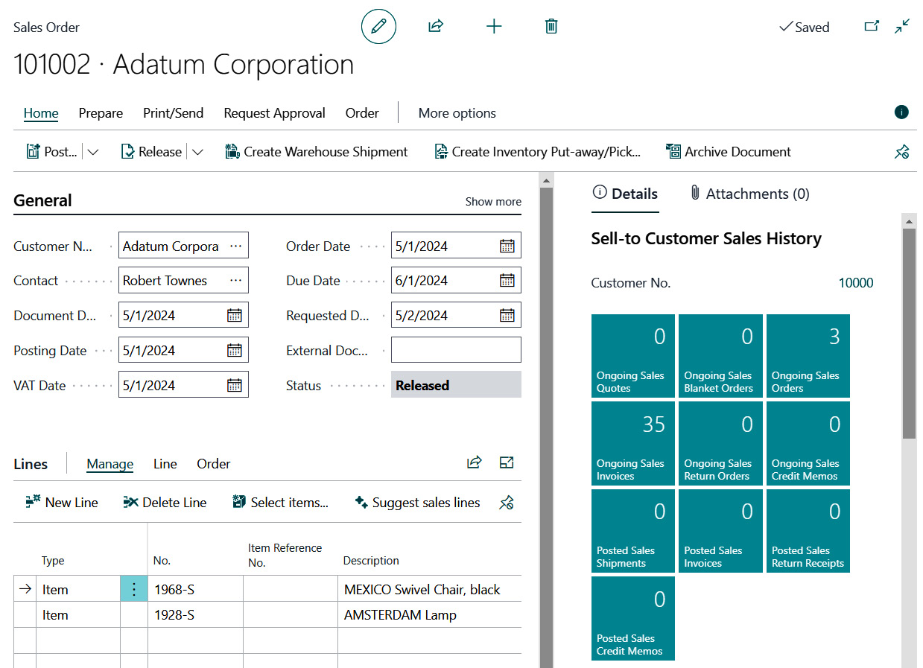This screenshot has width=923, height=668.
Task: Open the Posted Sales Invoices tile
Action: click(x=720, y=531)
